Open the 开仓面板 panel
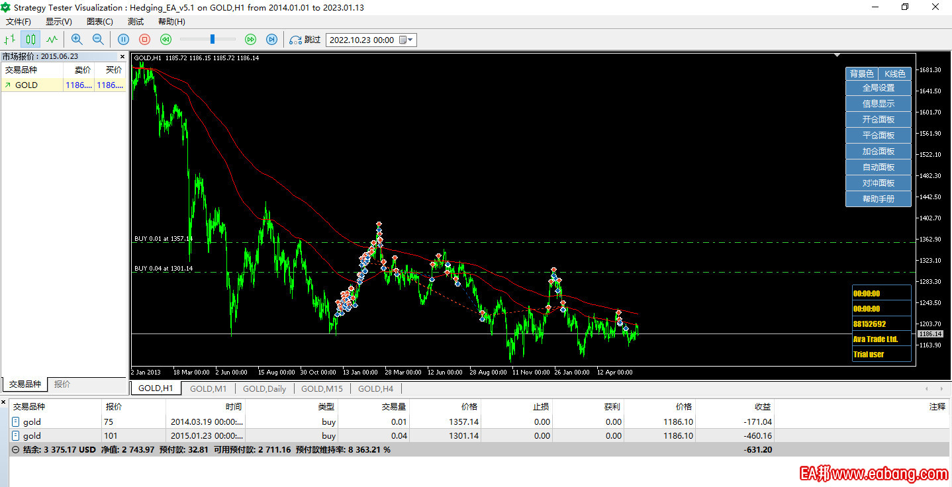The width and height of the screenshot is (952, 487). [x=879, y=119]
